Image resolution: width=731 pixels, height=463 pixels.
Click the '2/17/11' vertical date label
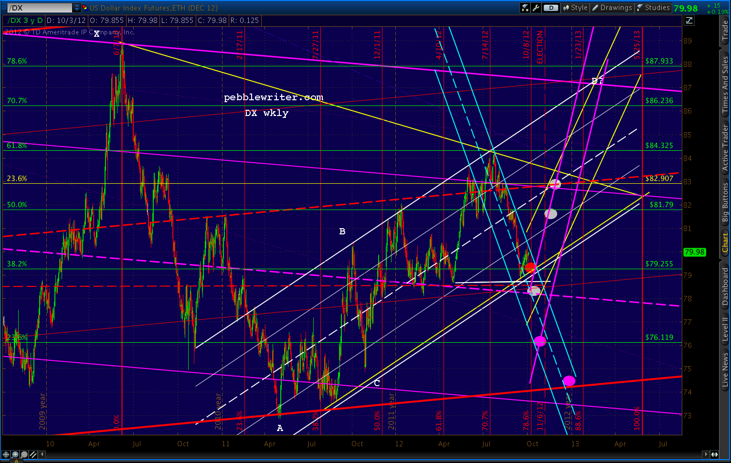(x=240, y=45)
